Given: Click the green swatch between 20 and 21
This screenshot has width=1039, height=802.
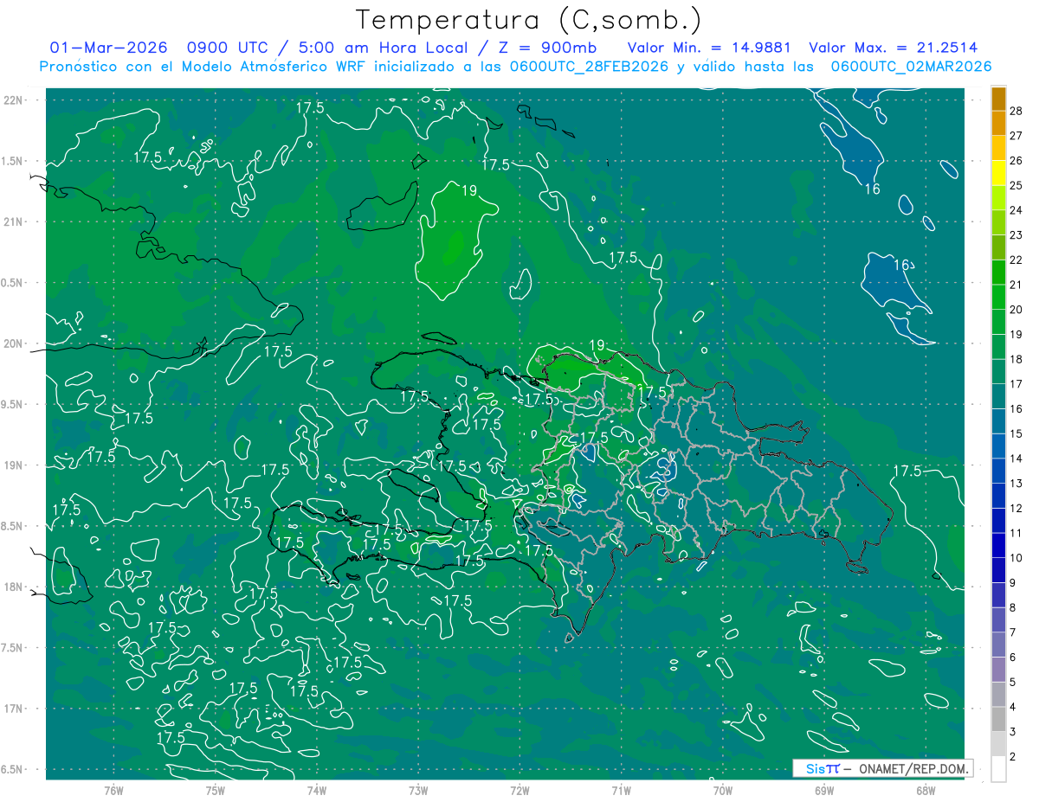Looking at the screenshot, I should (x=998, y=297).
